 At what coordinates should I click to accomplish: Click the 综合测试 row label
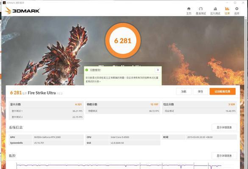[170, 111]
